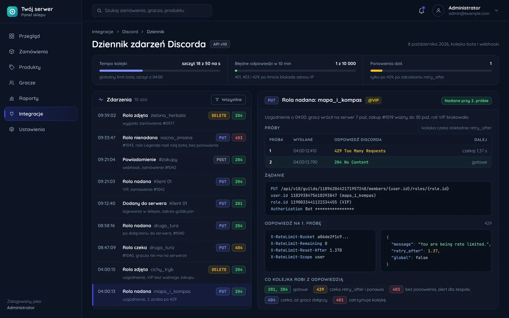
Task: Click the Zamówienia box icon
Action: (12, 52)
